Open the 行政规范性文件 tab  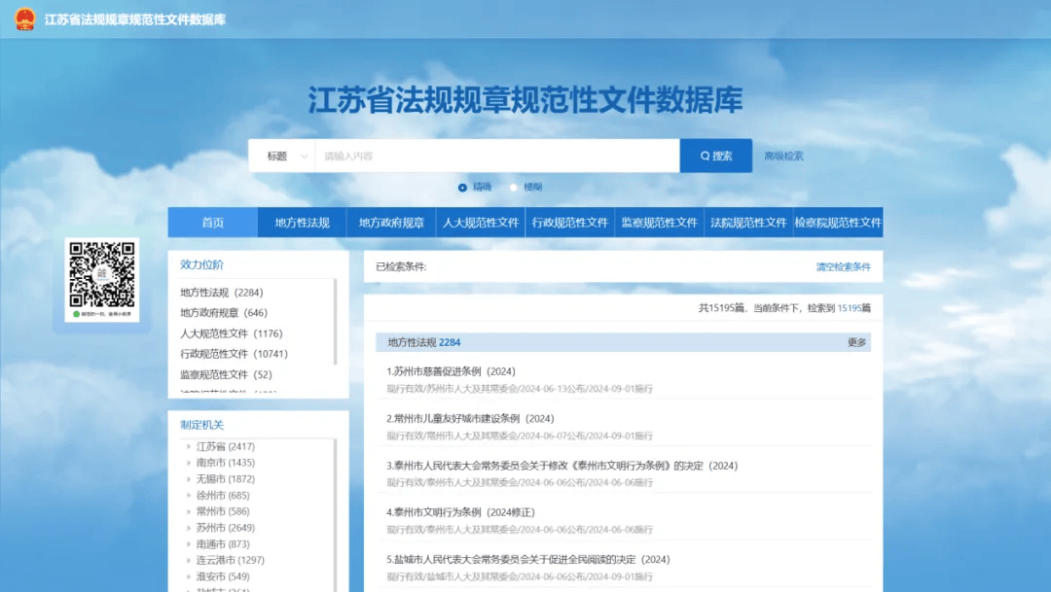point(570,223)
